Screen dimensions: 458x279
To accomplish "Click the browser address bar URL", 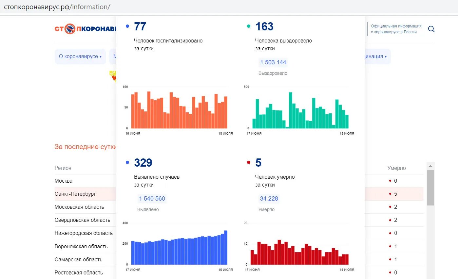I will point(57,7).
